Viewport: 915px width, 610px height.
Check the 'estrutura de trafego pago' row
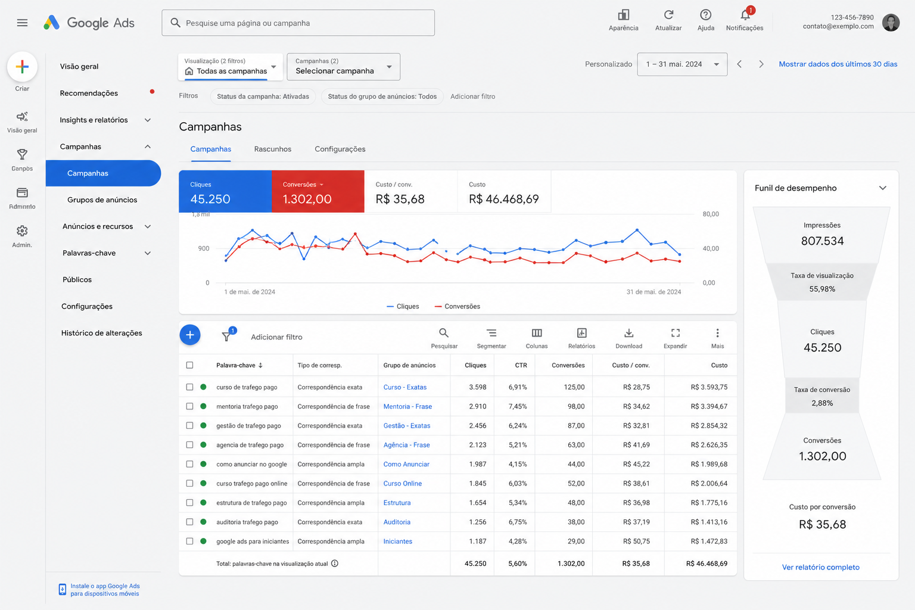[189, 503]
